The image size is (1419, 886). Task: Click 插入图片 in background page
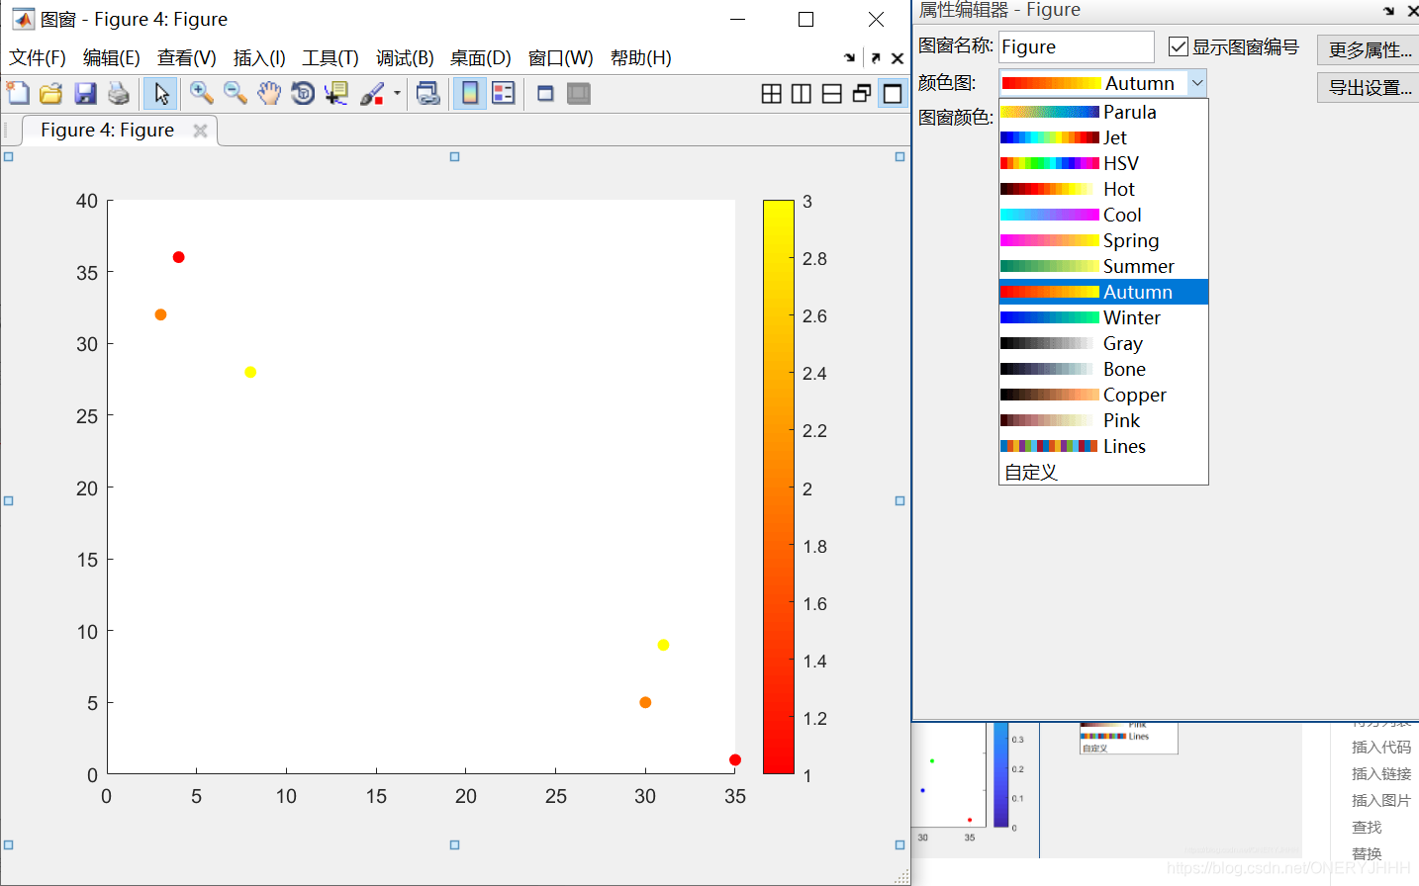pos(1381,801)
